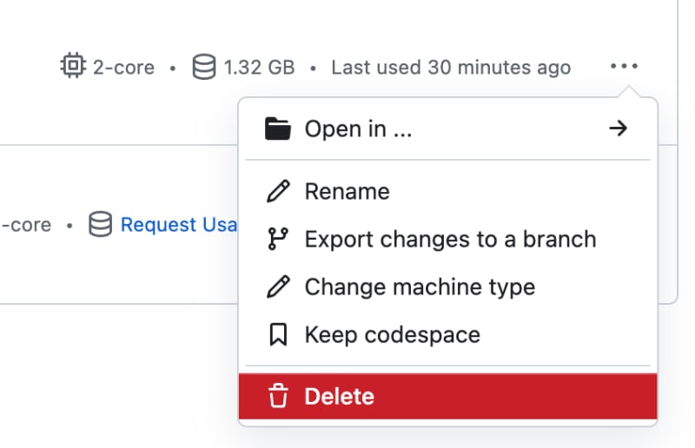Toggle Keep codespace option
The image size is (695, 448).
pos(447,334)
